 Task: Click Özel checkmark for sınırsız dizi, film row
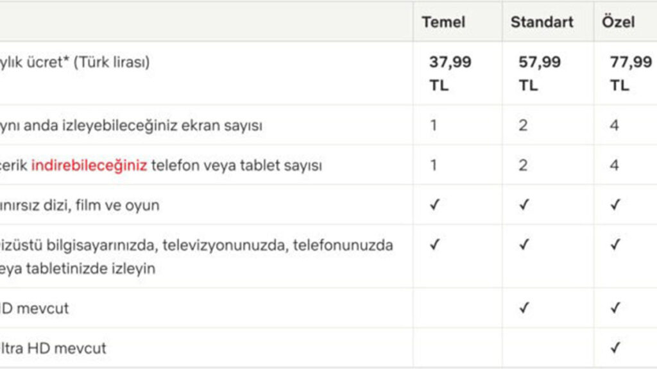[x=615, y=204]
